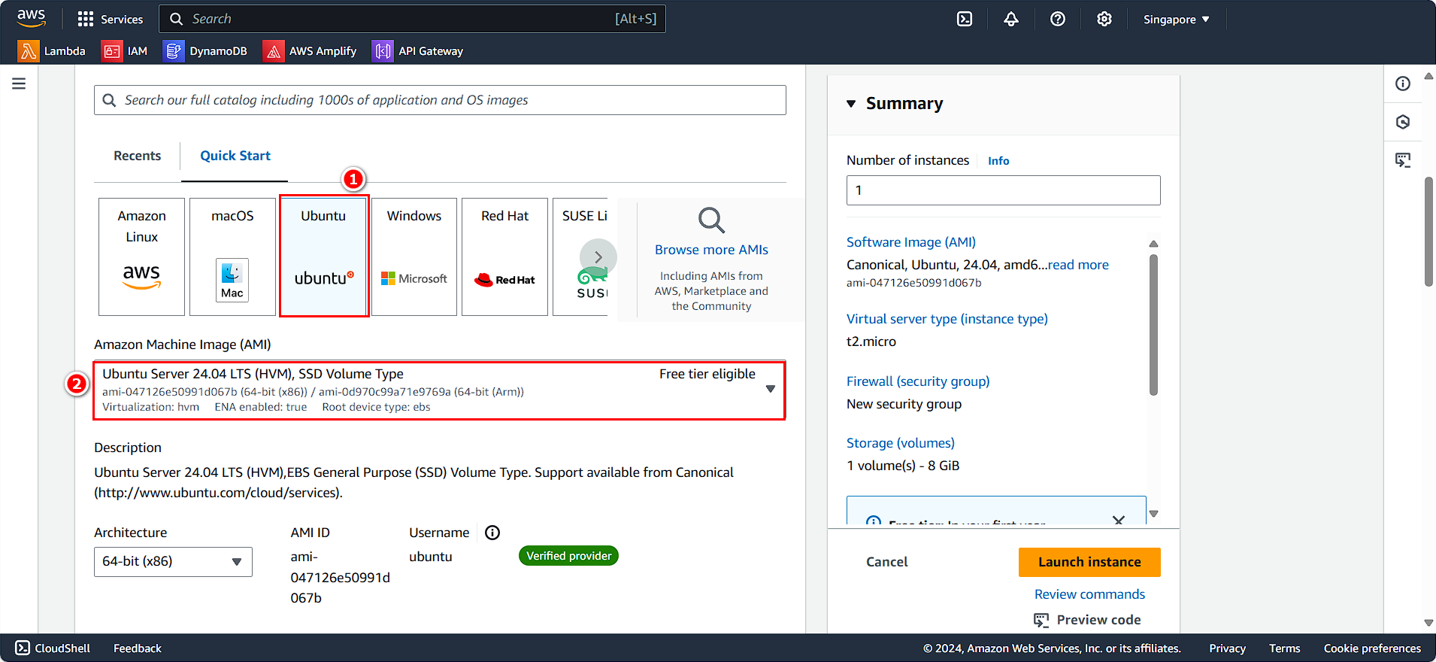
Task: Open the Singapore region dropdown
Action: pos(1177,19)
